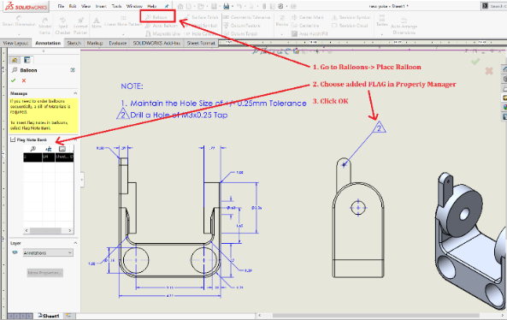This screenshot has height=320, width=507.
Task: Open the Options gear in top toolbar
Action: [x=280, y=6]
